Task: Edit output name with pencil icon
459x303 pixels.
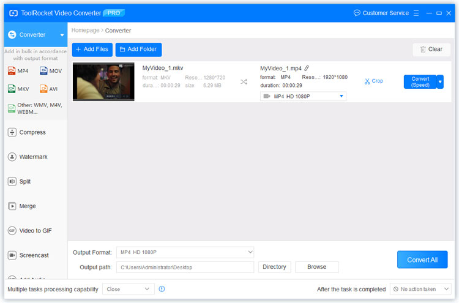Action: (x=307, y=68)
